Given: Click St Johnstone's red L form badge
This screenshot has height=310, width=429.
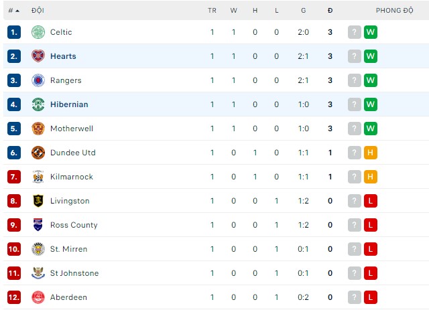Looking at the screenshot, I should pyautogui.click(x=371, y=273).
